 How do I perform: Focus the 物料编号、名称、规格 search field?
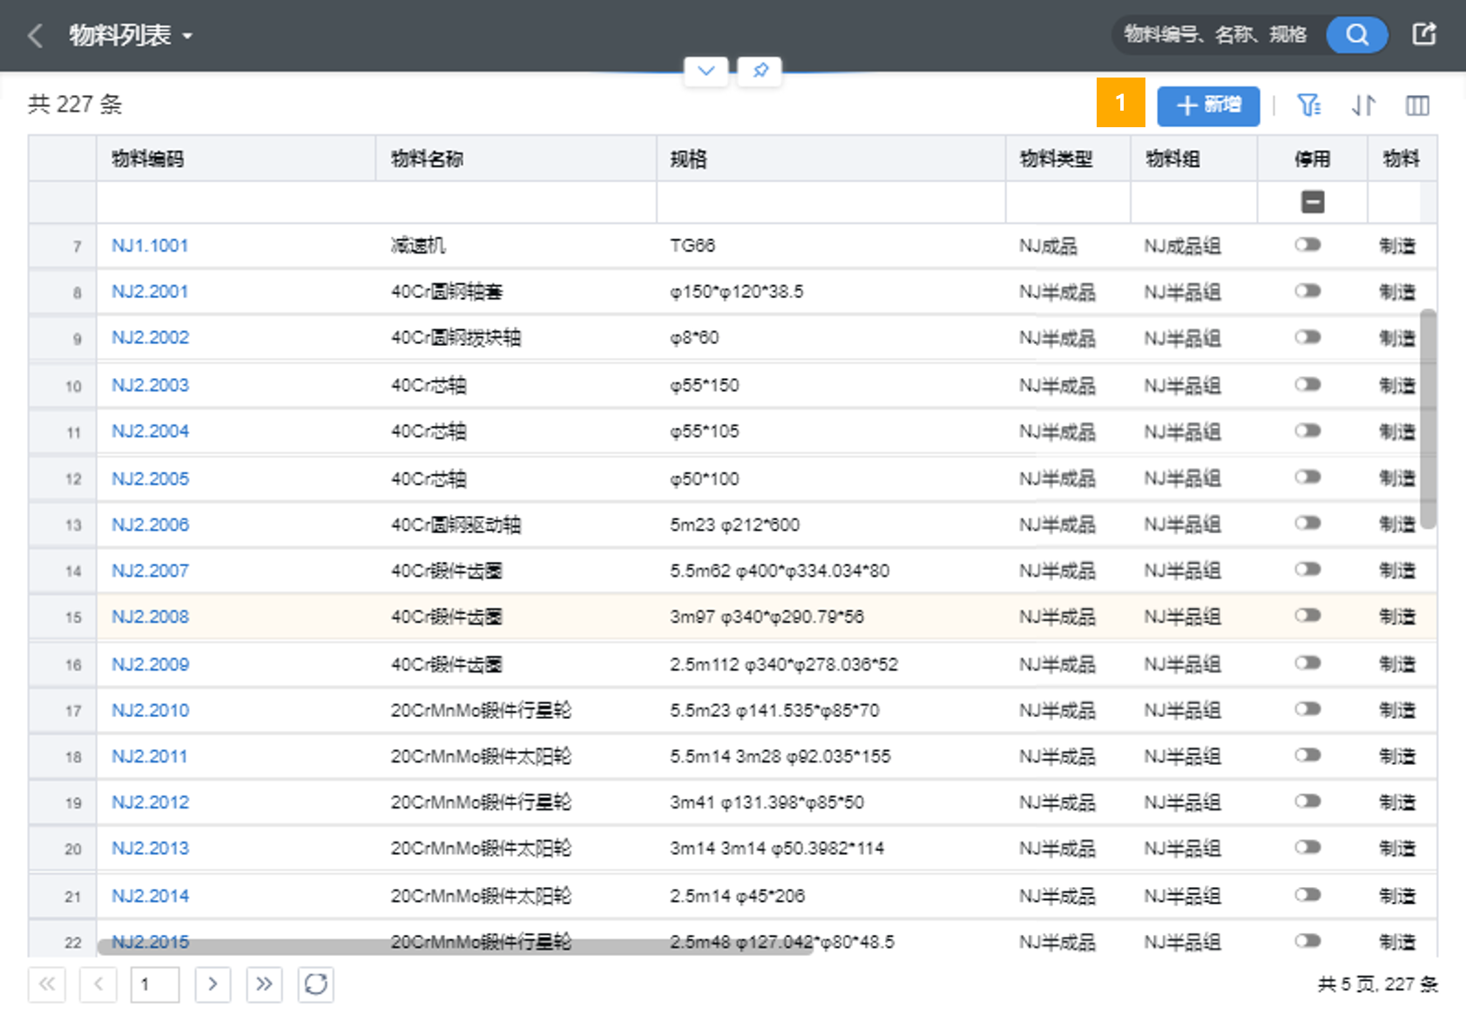click(x=1216, y=35)
